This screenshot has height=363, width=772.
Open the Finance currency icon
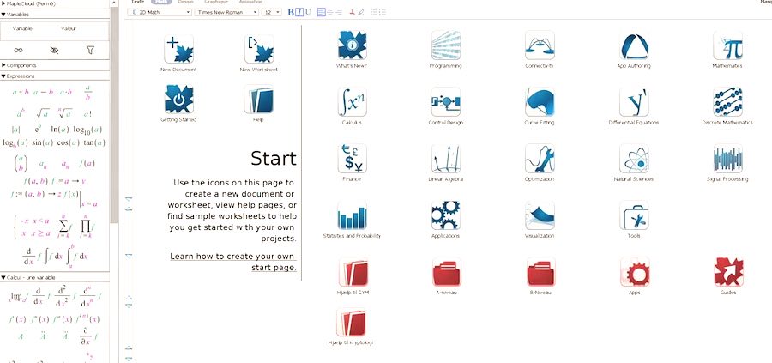tap(352, 159)
